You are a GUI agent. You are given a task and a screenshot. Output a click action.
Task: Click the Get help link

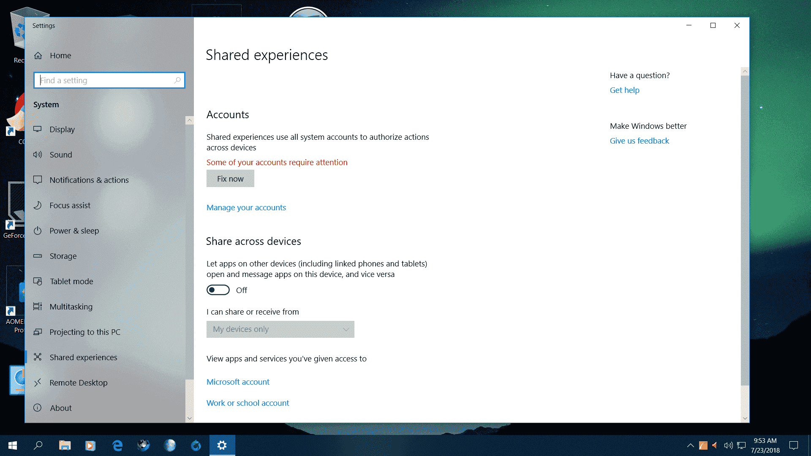624,90
